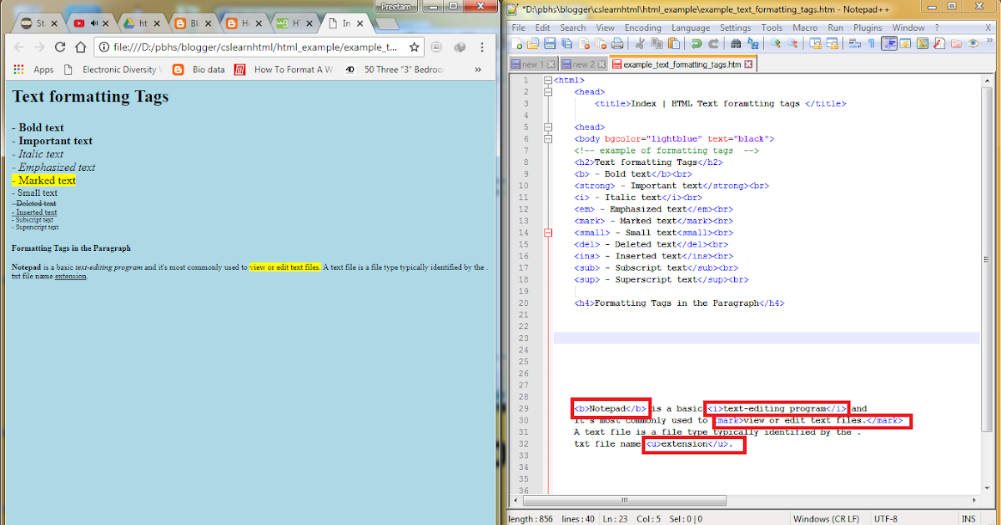This screenshot has height=525, width=1001.
Task: Toggle the active Indent Guide icon
Action: point(889,43)
